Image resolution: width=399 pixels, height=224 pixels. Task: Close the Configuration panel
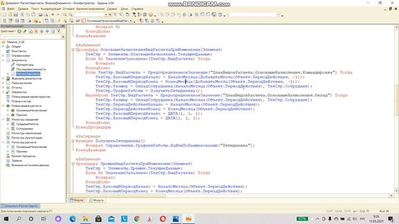(63, 26)
